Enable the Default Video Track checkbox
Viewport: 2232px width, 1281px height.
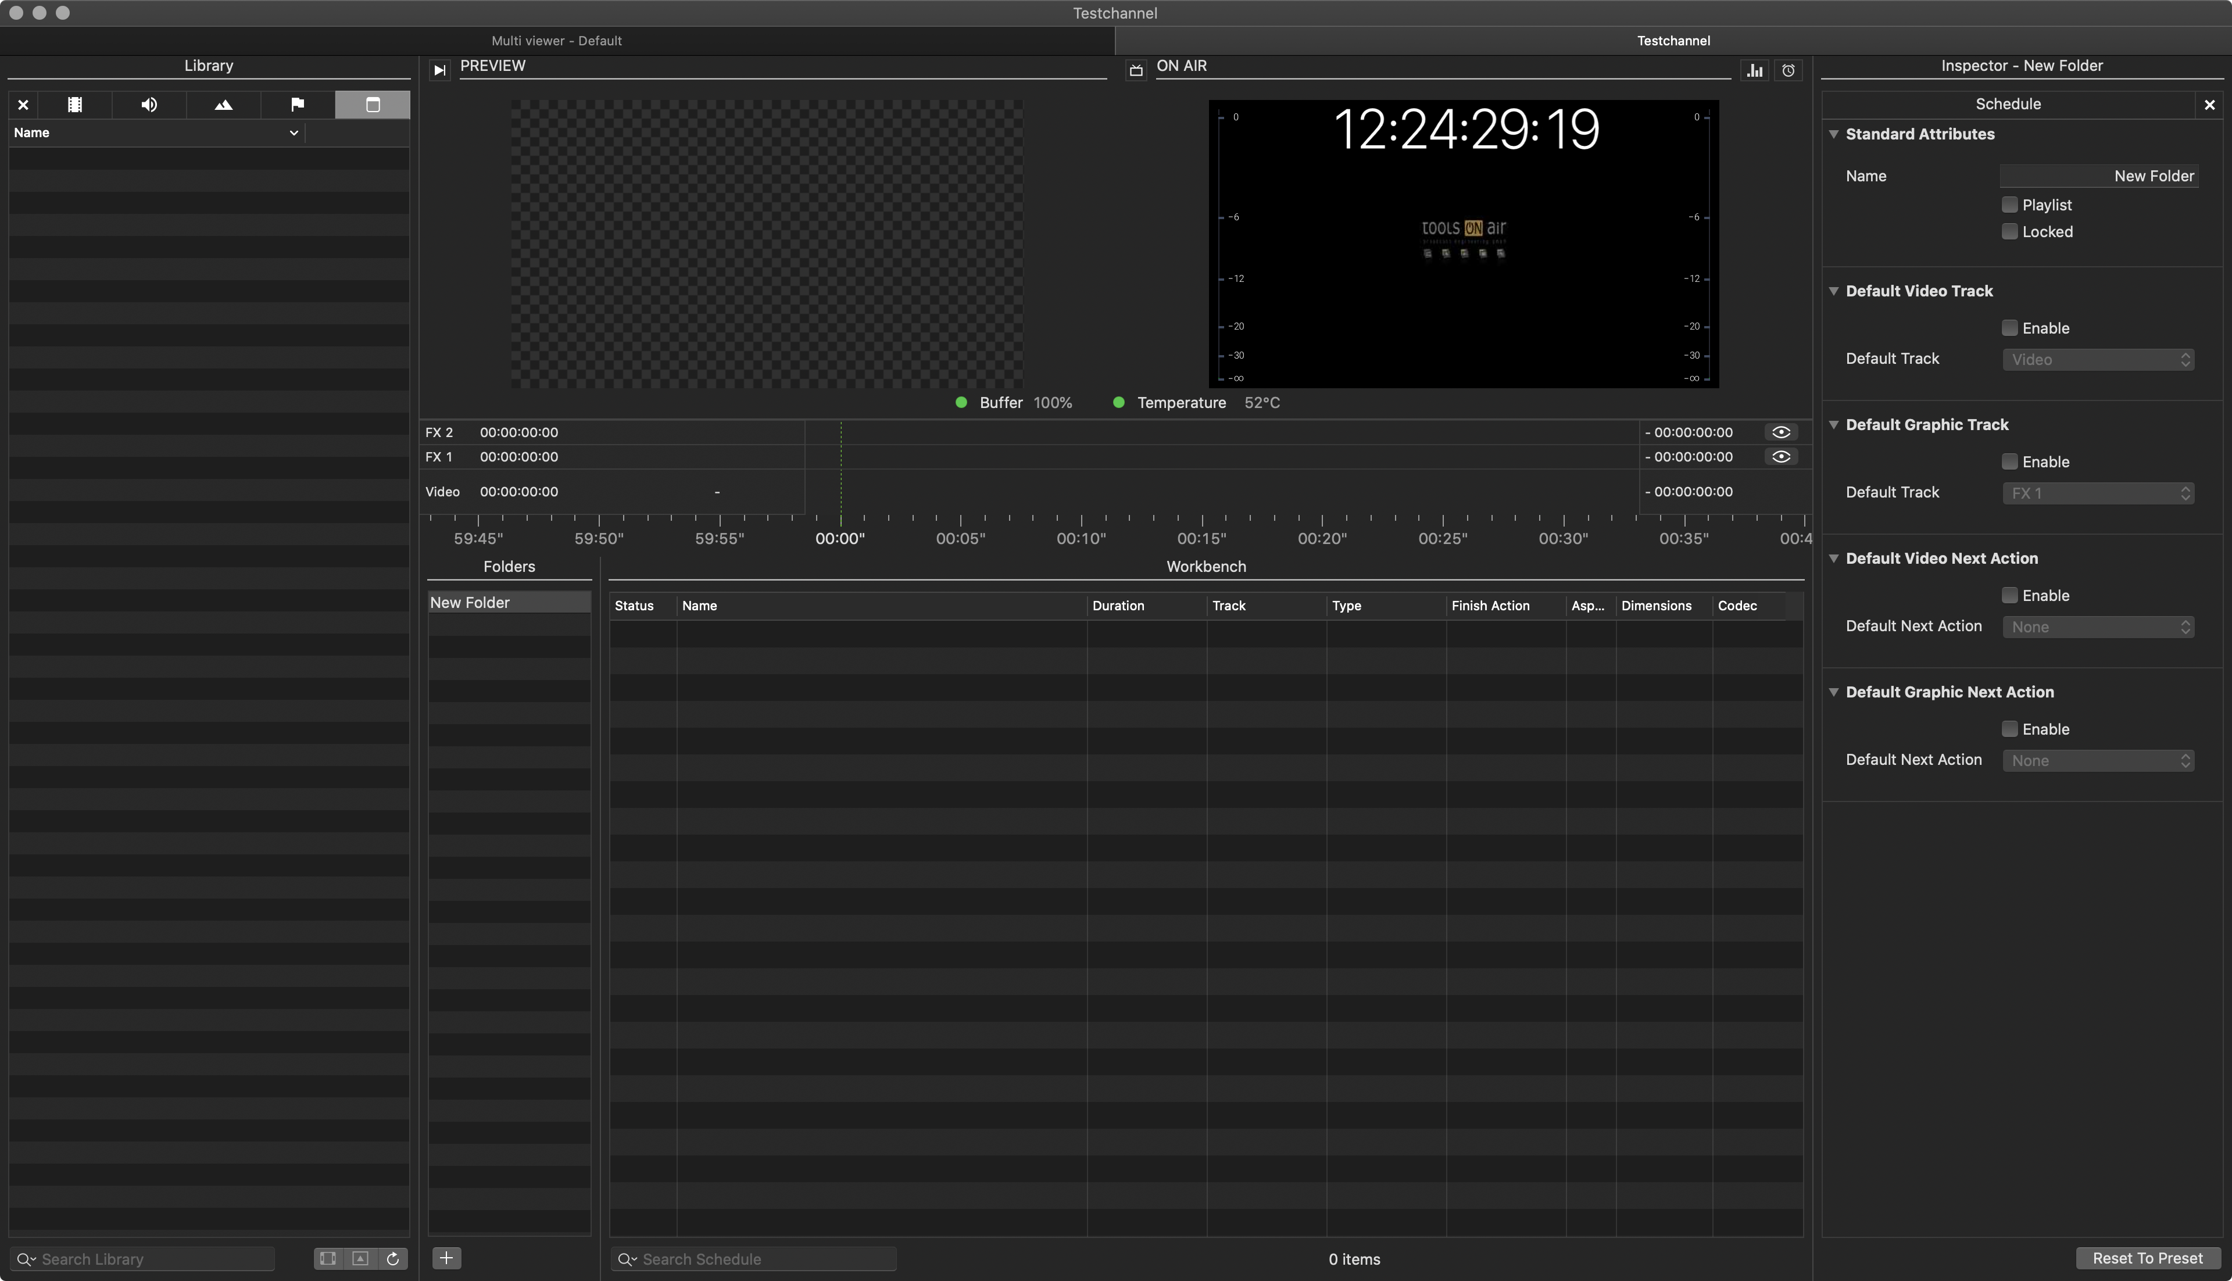coord(2009,327)
